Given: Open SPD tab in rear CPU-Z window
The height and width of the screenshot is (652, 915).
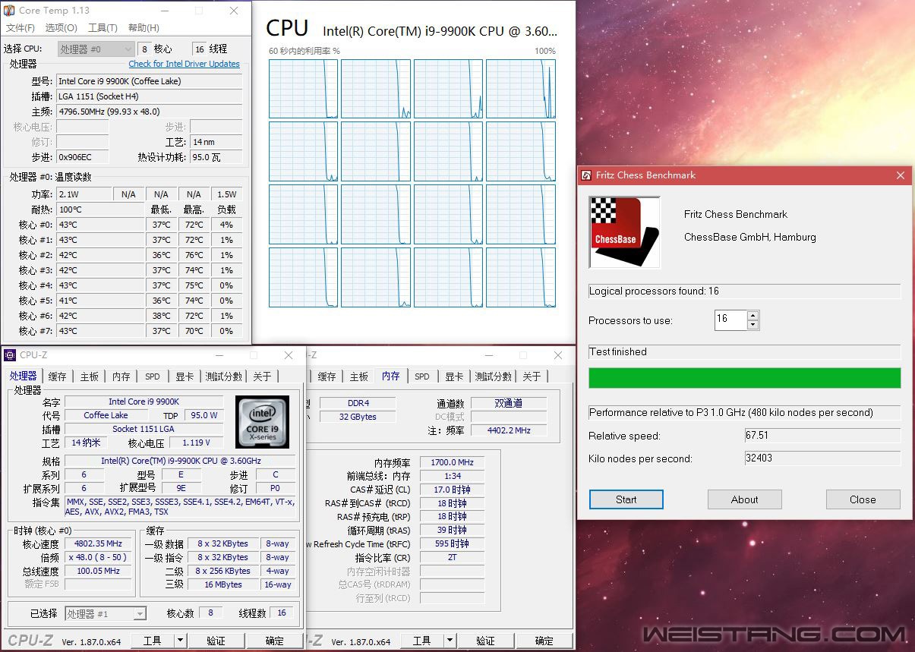Looking at the screenshot, I should tap(422, 376).
